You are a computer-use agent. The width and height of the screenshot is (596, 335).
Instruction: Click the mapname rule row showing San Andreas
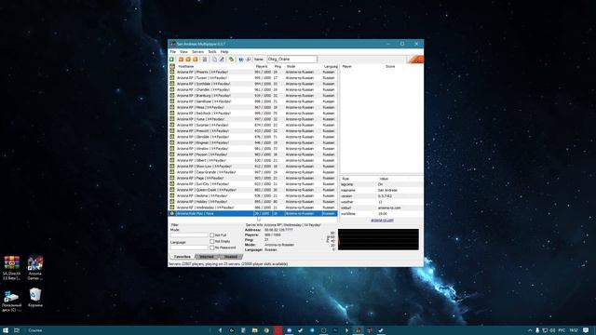pyautogui.click(x=381, y=190)
